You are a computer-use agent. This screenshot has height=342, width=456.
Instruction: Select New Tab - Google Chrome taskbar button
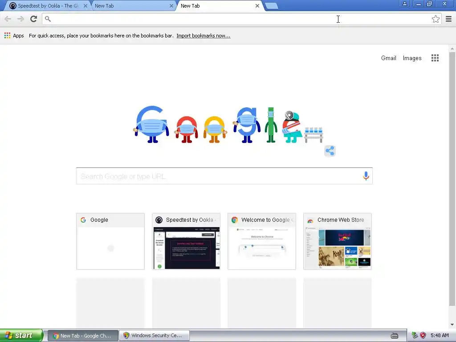[x=82, y=336]
